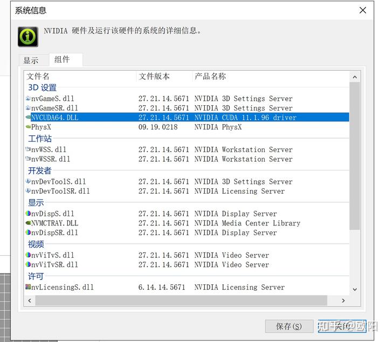Select the nvDevToolS.dll file name
This screenshot has height=342, width=388.
(x=59, y=182)
